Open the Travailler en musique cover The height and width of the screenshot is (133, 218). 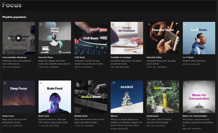coord(127,38)
